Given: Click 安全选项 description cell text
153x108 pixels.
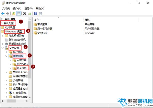Looking at the screenshot, I should click(90, 33).
